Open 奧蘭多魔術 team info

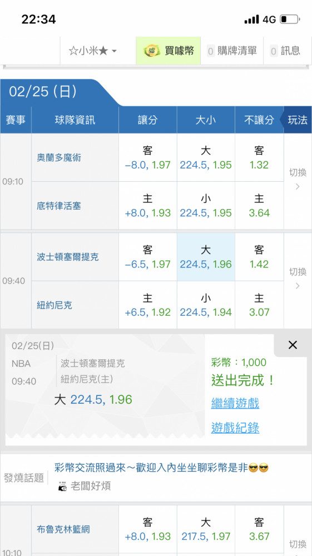tap(59, 158)
